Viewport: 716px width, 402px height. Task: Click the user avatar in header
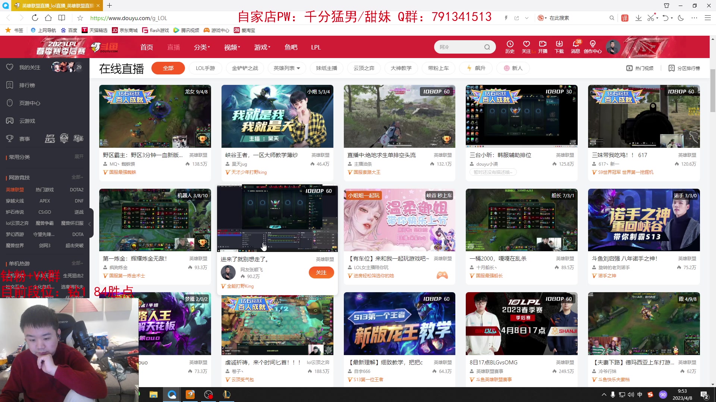click(x=613, y=47)
